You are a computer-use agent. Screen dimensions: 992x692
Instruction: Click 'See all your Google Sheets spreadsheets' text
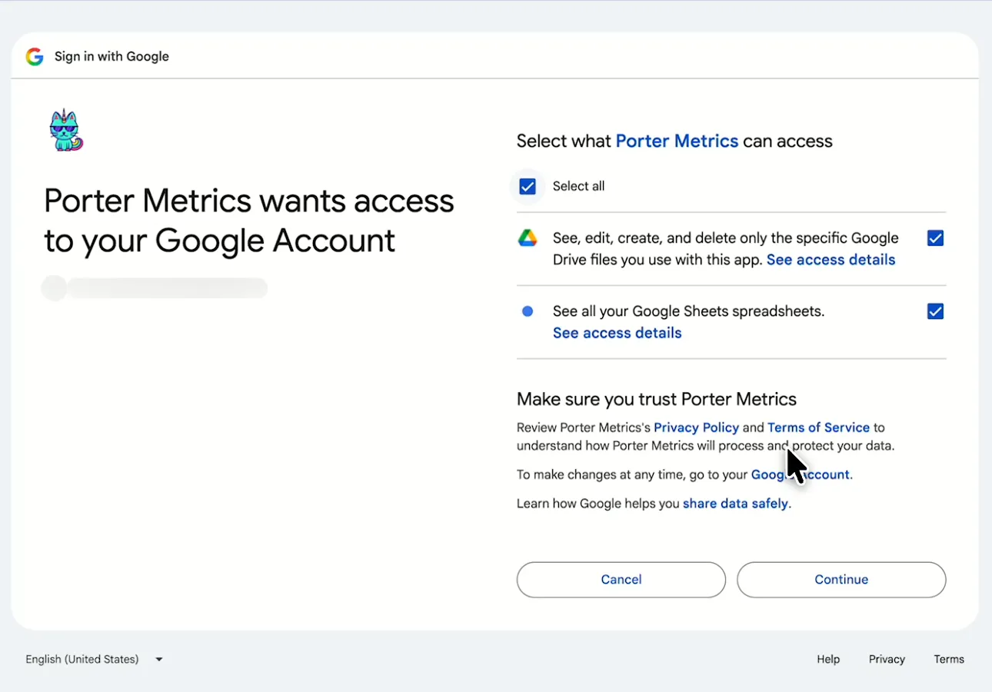688,311
